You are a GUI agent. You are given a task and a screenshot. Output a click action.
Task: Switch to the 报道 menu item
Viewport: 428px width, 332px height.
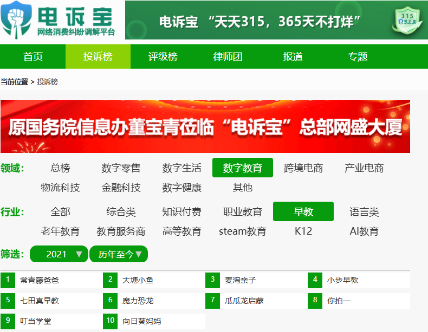tap(293, 56)
